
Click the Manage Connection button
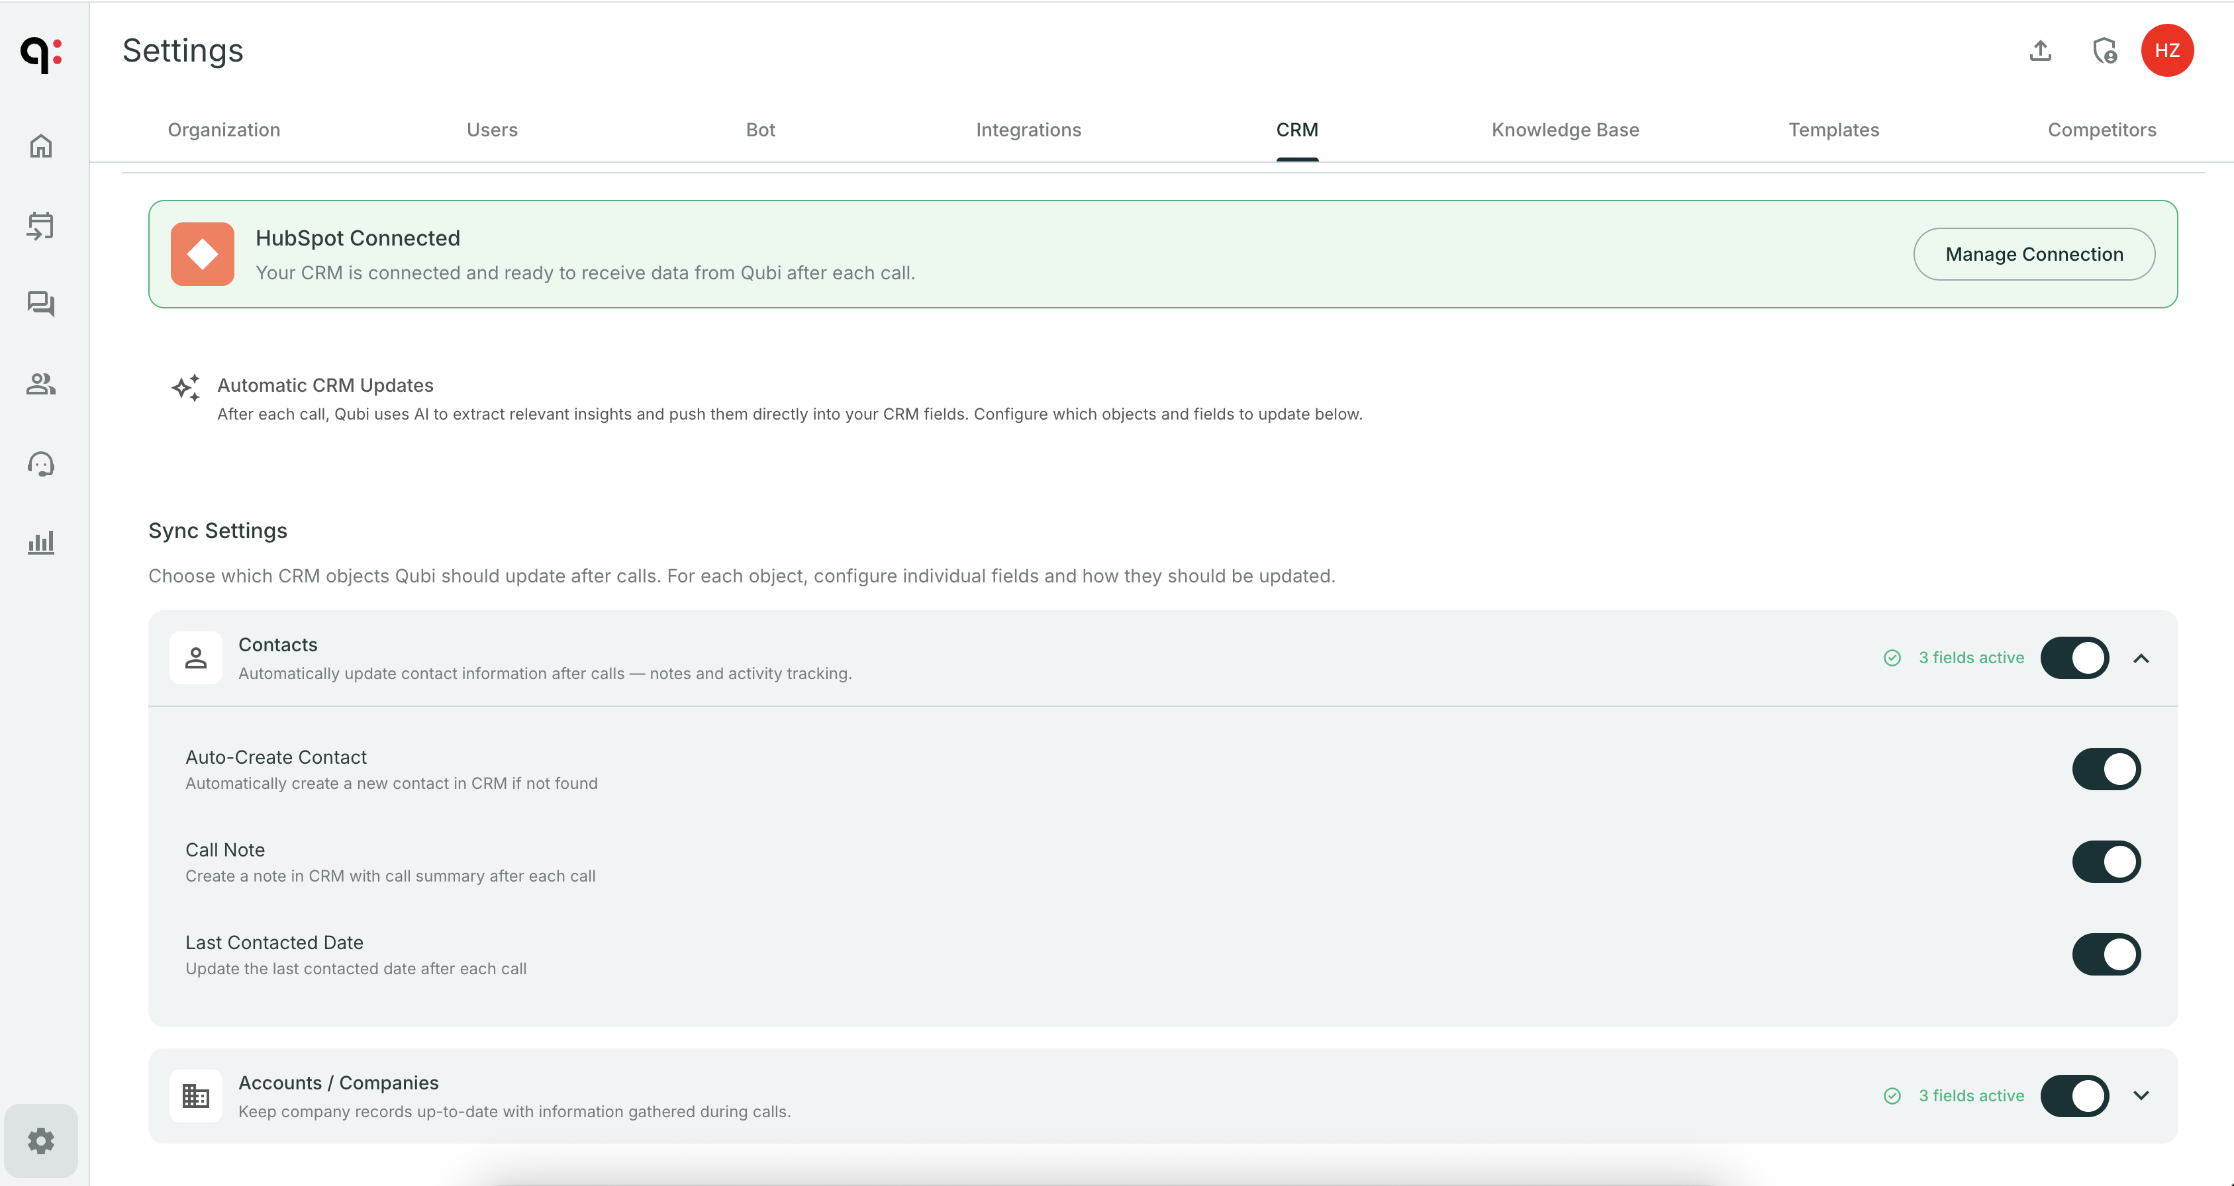pos(2033,254)
